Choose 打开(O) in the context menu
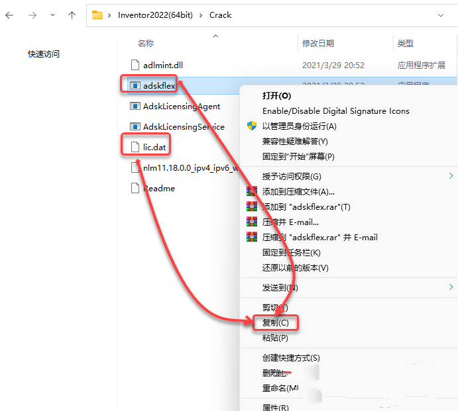 [x=276, y=96]
